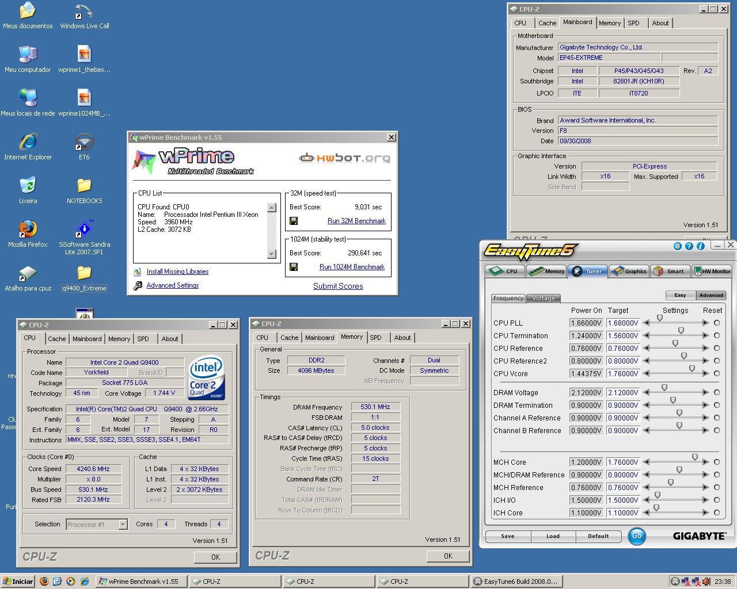The width and height of the screenshot is (737, 589).
Task: Select Channel A Reference reset radio button
Action: (x=717, y=418)
